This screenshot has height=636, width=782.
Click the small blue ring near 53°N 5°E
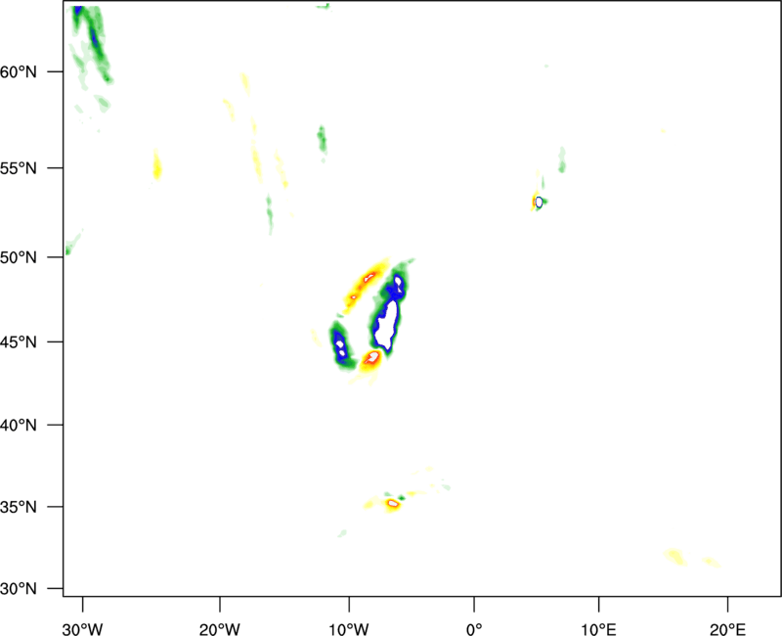(x=539, y=203)
